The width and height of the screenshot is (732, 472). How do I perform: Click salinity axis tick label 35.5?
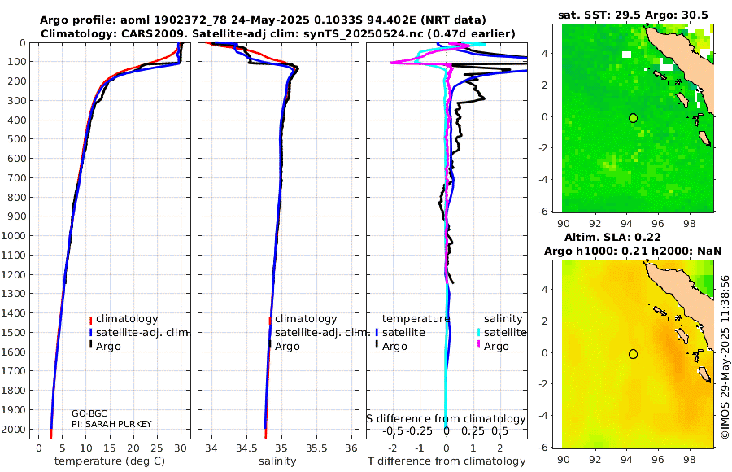click(x=316, y=448)
